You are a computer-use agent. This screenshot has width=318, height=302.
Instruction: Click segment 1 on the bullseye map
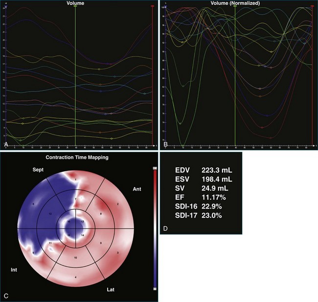pyautogui.click(x=75, y=181)
